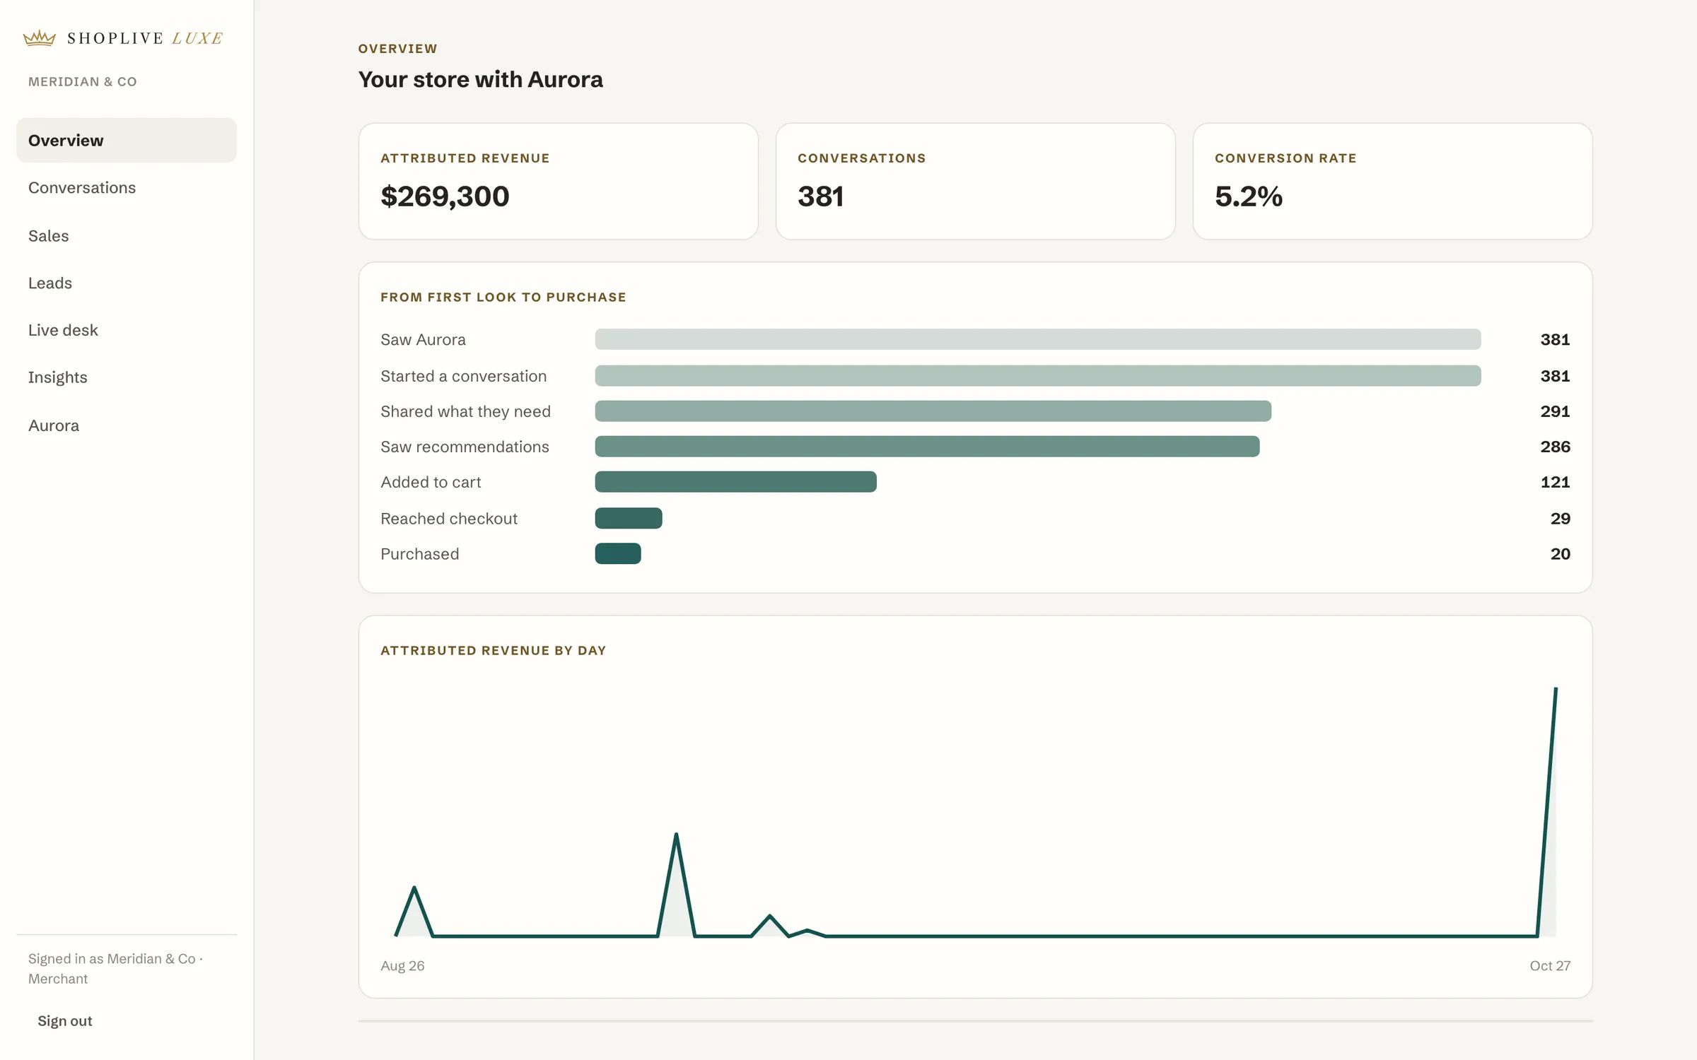Viewport: 1697px width, 1060px height.
Task: Click the value 291 in the funnel
Action: coord(1555,411)
